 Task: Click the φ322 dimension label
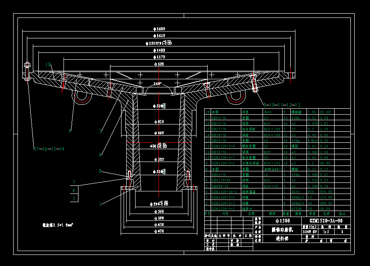coord(159,159)
